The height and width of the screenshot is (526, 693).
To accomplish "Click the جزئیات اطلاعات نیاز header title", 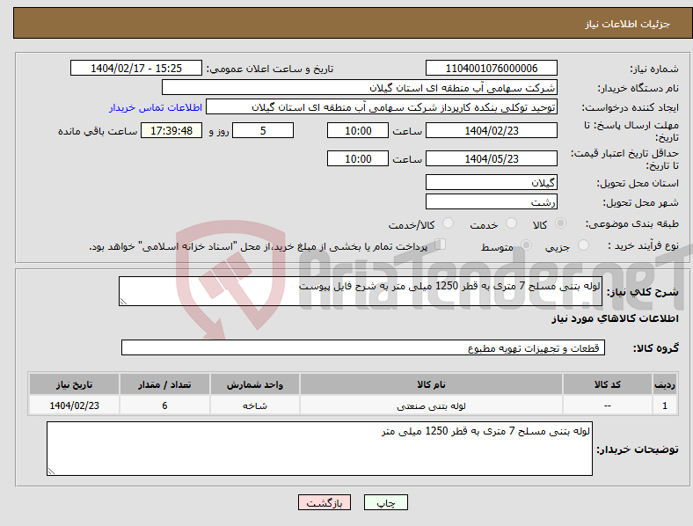I will click(x=628, y=24).
